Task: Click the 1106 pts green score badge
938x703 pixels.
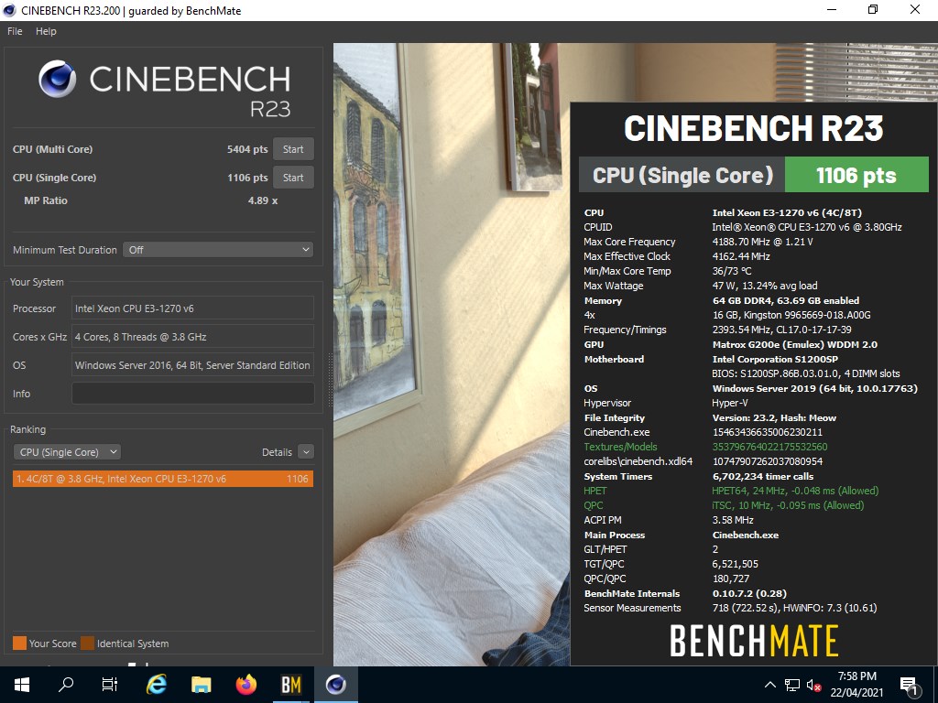Action: pyautogui.click(x=856, y=175)
